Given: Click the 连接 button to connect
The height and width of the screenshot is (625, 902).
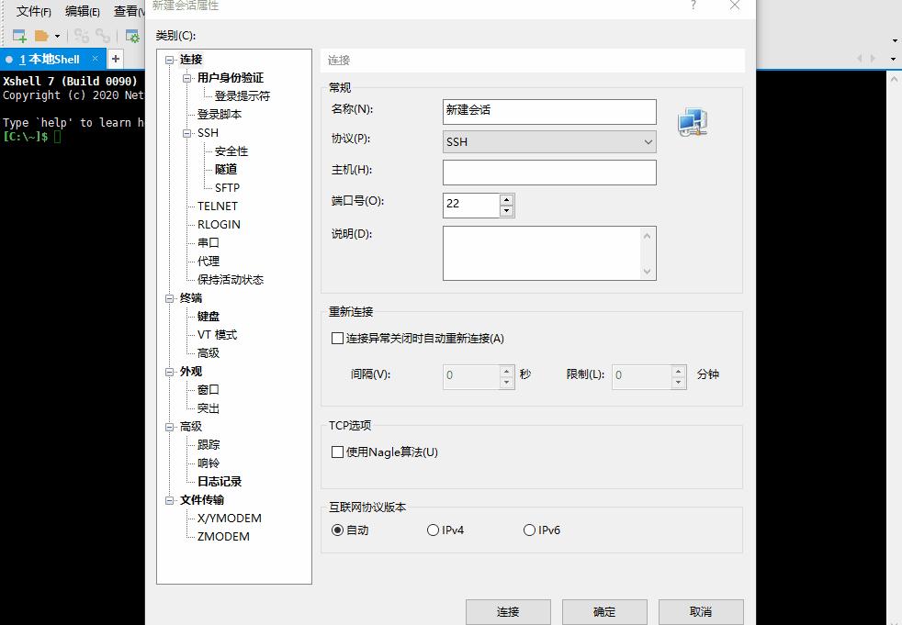Looking at the screenshot, I should point(508,611).
